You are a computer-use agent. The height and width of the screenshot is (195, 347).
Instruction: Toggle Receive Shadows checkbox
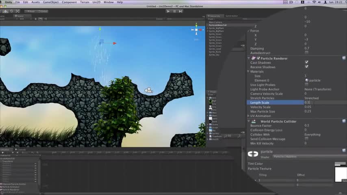coord(306,67)
